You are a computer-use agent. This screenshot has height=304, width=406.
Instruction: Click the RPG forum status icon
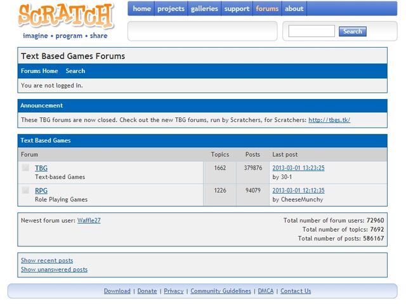click(25, 190)
